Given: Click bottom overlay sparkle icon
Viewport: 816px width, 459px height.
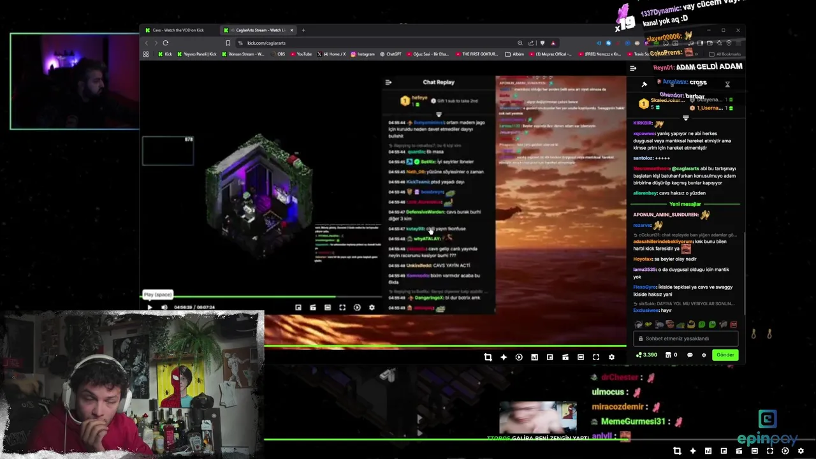Looking at the screenshot, I should (x=693, y=451).
